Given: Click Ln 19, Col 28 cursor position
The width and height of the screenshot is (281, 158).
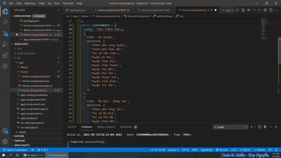Looking at the screenshot, I should (x=158, y=150).
